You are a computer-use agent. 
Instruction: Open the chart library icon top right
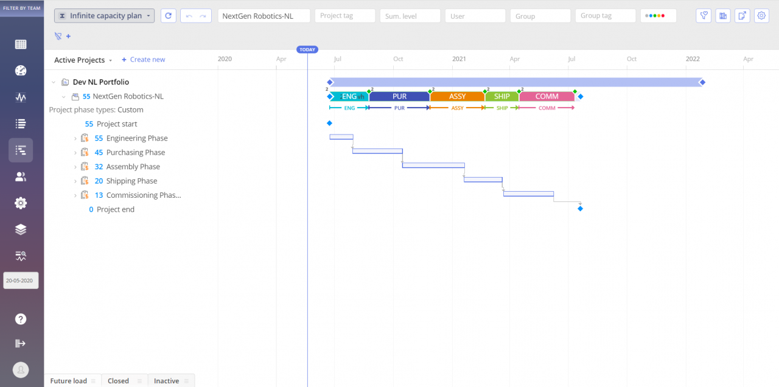coord(722,15)
